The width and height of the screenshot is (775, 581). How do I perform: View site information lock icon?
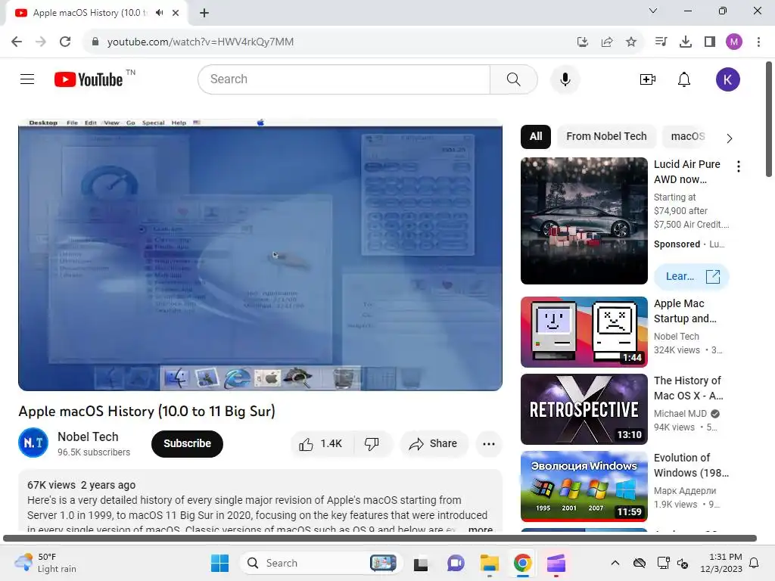tap(95, 42)
